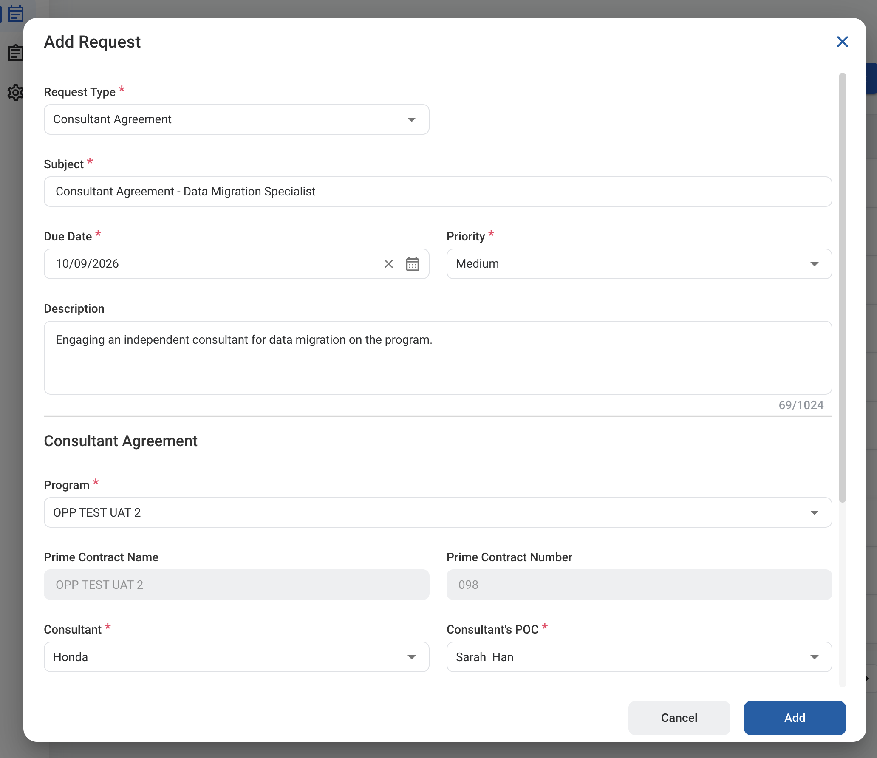Expand the Request Type dropdown
Image resolution: width=877 pixels, height=758 pixels.
click(236, 119)
